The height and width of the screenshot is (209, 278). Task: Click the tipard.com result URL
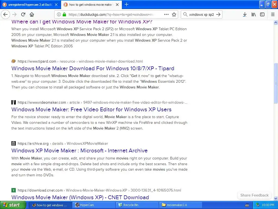80,61
